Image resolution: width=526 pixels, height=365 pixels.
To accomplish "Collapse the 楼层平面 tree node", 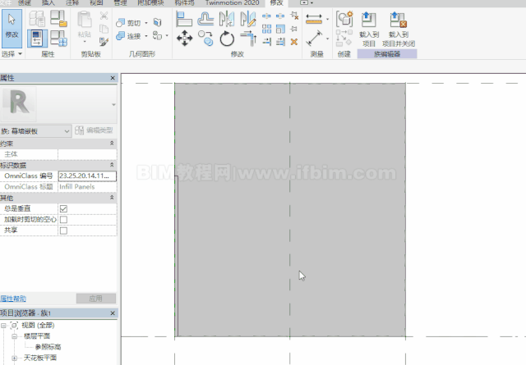I will [14, 335].
